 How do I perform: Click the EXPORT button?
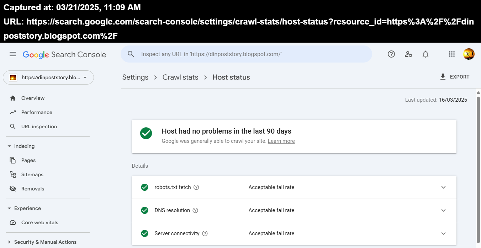tap(455, 77)
